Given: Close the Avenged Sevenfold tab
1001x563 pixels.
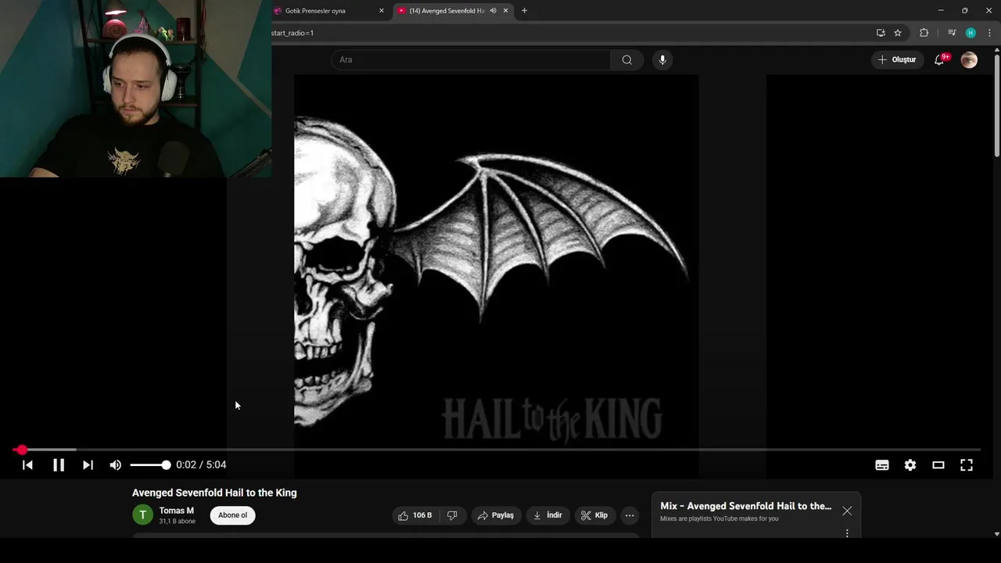Looking at the screenshot, I should pos(506,11).
